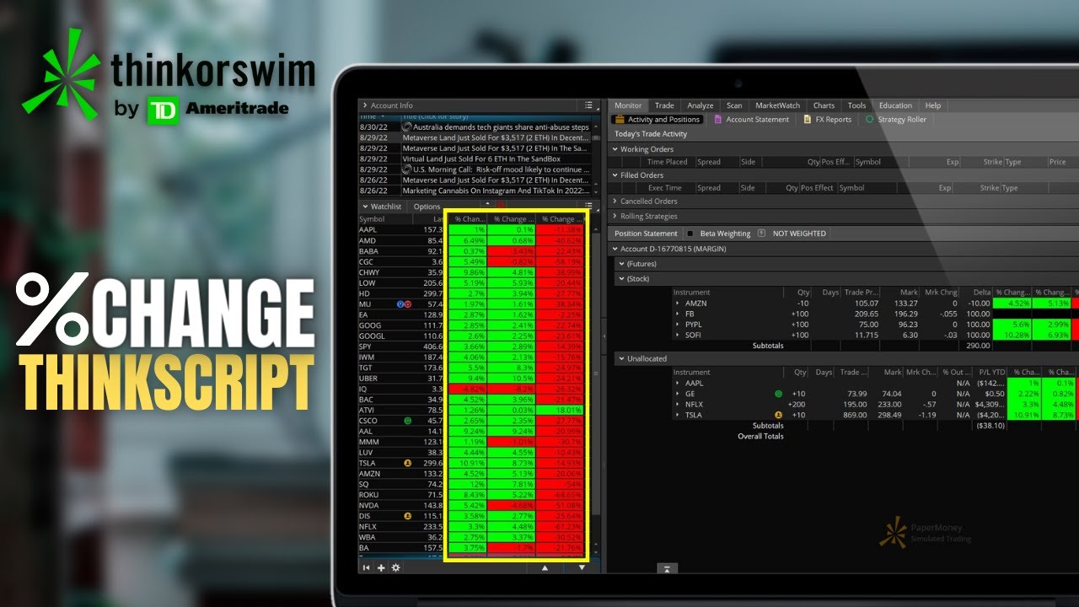Click the Beta Weighting question mark icon
Viewport: 1079px width, 607px height.
[761, 234]
